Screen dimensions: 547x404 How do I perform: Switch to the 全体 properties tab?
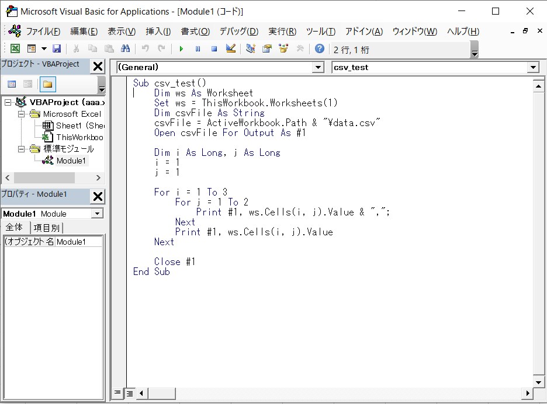point(14,228)
